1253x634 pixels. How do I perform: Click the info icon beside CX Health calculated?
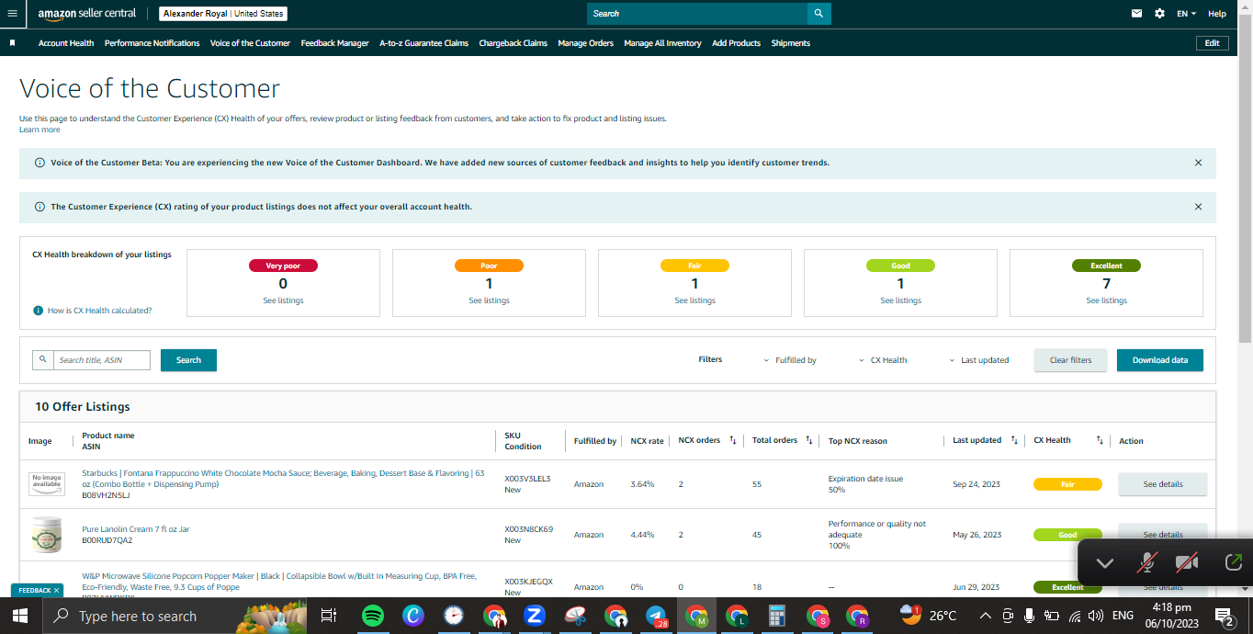click(x=39, y=311)
